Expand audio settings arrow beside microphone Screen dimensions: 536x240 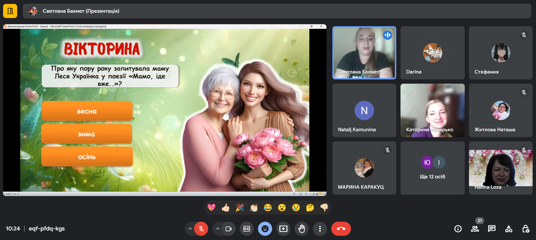190,229
